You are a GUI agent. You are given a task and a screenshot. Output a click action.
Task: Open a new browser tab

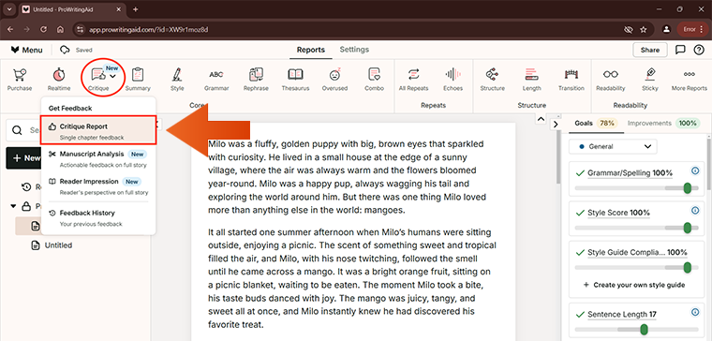click(135, 9)
